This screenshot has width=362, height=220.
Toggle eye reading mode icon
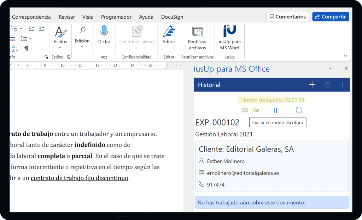point(256,110)
